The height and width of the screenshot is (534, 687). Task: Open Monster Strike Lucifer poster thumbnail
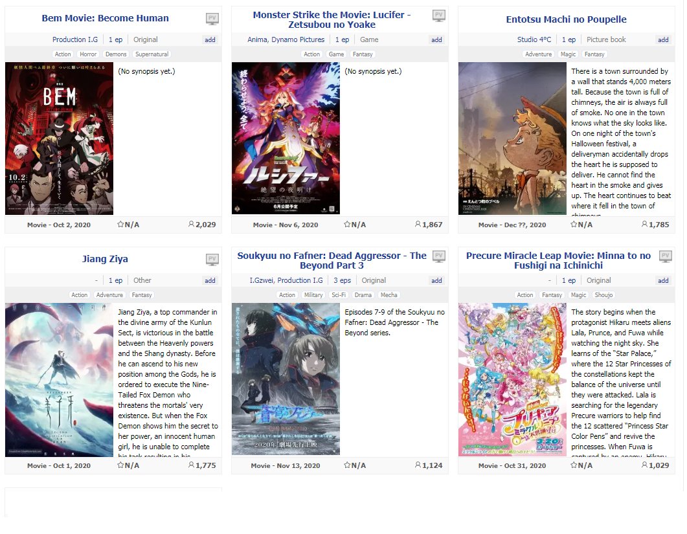click(286, 139)
